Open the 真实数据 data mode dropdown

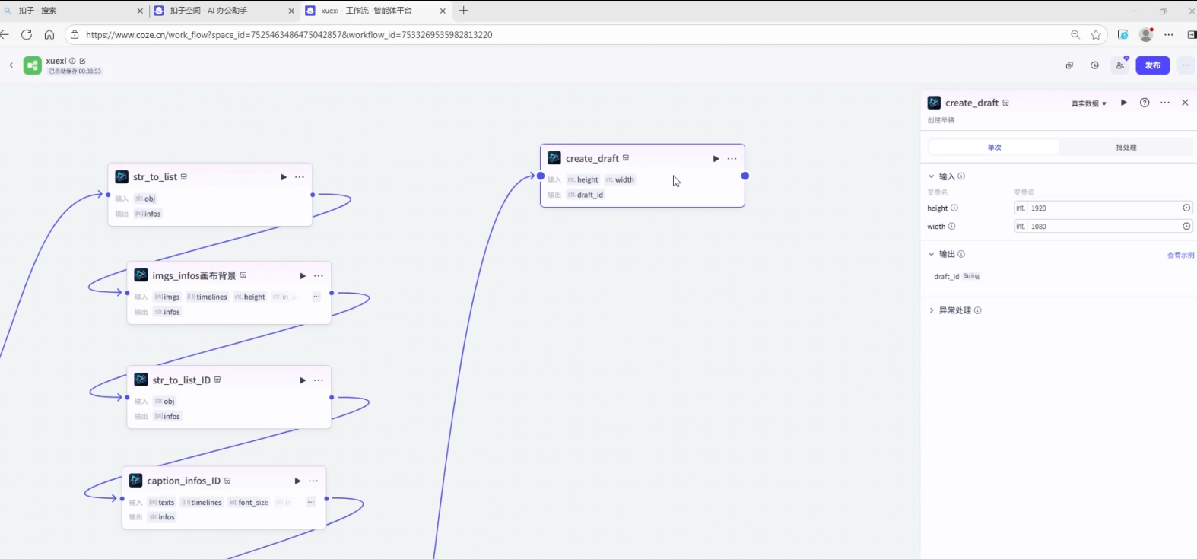(1089, 103)
